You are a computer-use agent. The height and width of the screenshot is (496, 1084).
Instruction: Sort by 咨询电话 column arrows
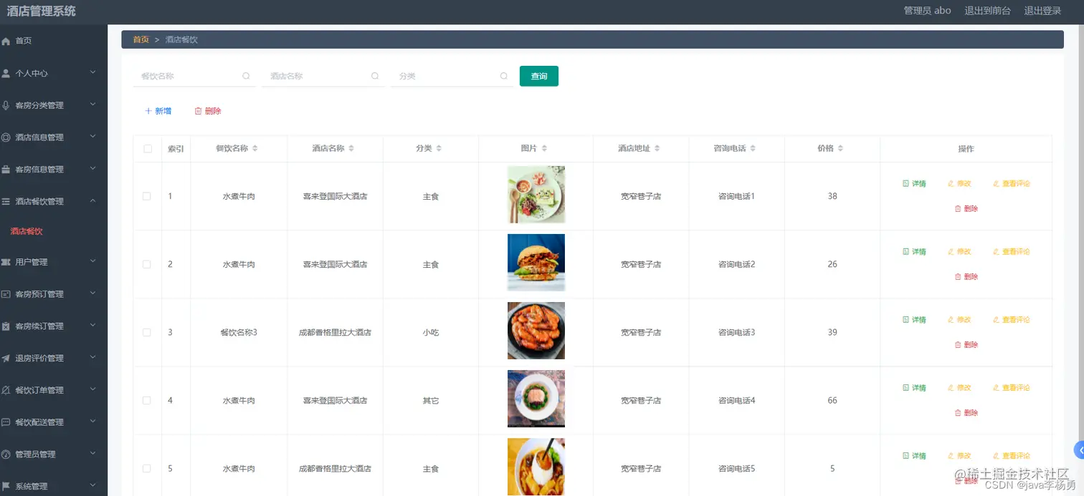click(753, 148)
